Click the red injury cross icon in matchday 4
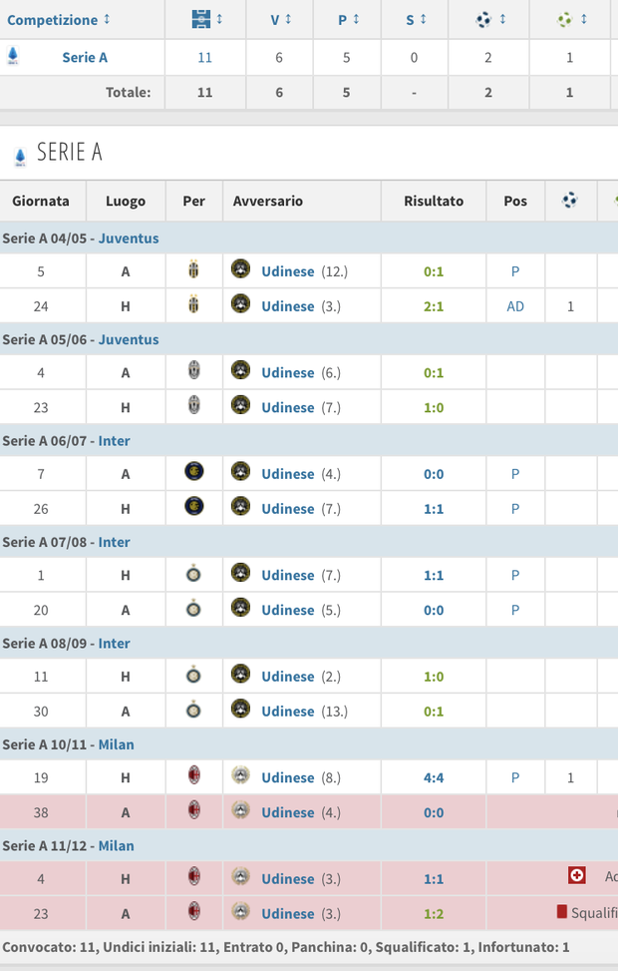618x971 pixels. point(577,874)
